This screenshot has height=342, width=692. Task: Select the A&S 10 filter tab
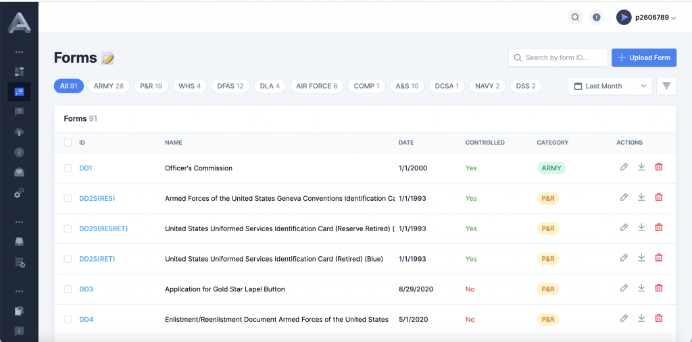point(407,86)
